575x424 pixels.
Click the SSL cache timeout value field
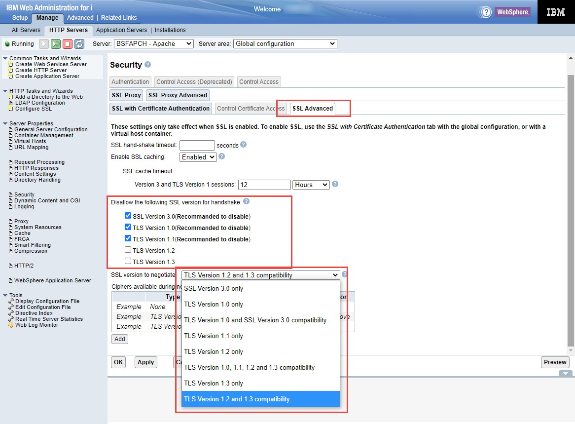click(x=264, y=184)
